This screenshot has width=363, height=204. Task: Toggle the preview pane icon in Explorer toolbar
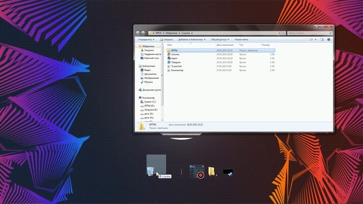322,40
